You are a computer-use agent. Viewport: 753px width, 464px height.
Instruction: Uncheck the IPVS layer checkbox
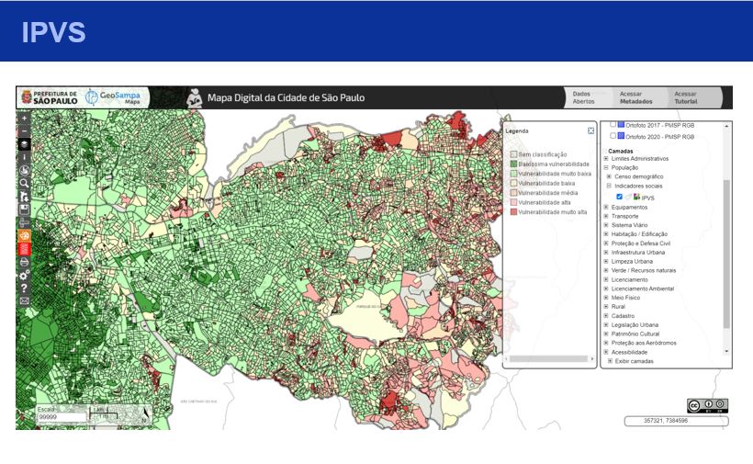[620, 197]
